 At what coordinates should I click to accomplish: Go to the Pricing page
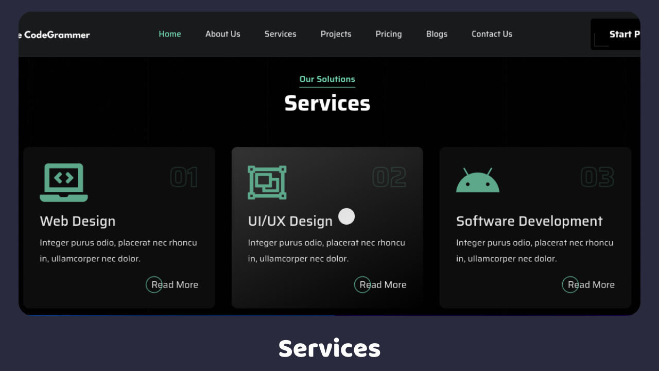coord(389,34)
